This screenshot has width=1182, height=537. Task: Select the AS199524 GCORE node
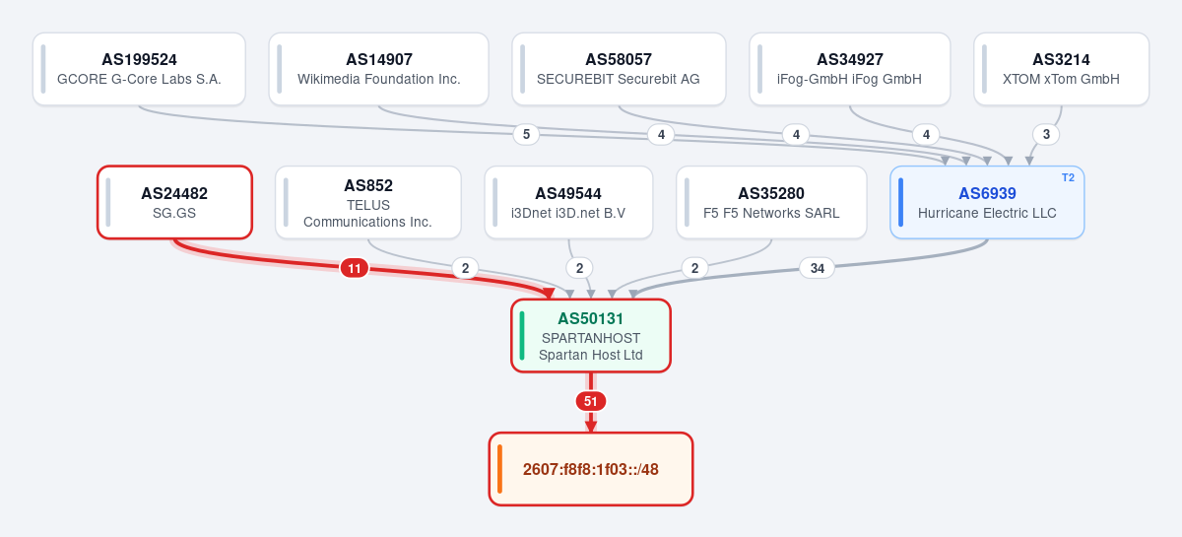click(x=139, y=69)
